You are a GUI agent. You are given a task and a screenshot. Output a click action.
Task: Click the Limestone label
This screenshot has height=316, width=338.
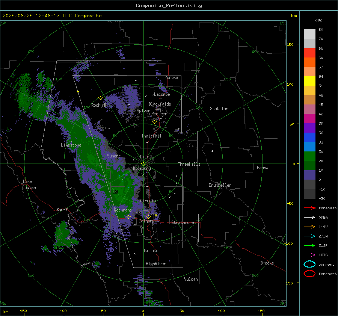click(x=71, y=145)
